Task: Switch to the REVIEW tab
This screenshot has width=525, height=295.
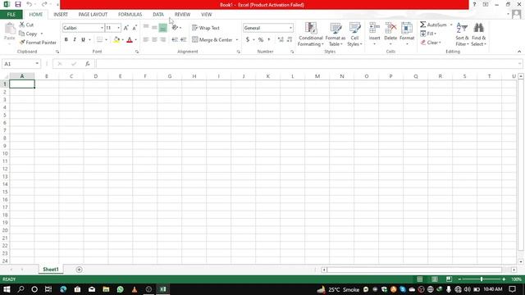Action: pyautogui.click(x=182, y=15)
